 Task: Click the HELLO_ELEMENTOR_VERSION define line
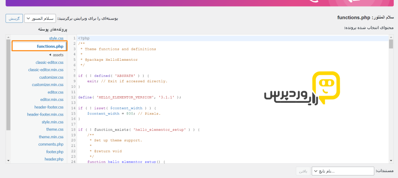coord(130,97)
